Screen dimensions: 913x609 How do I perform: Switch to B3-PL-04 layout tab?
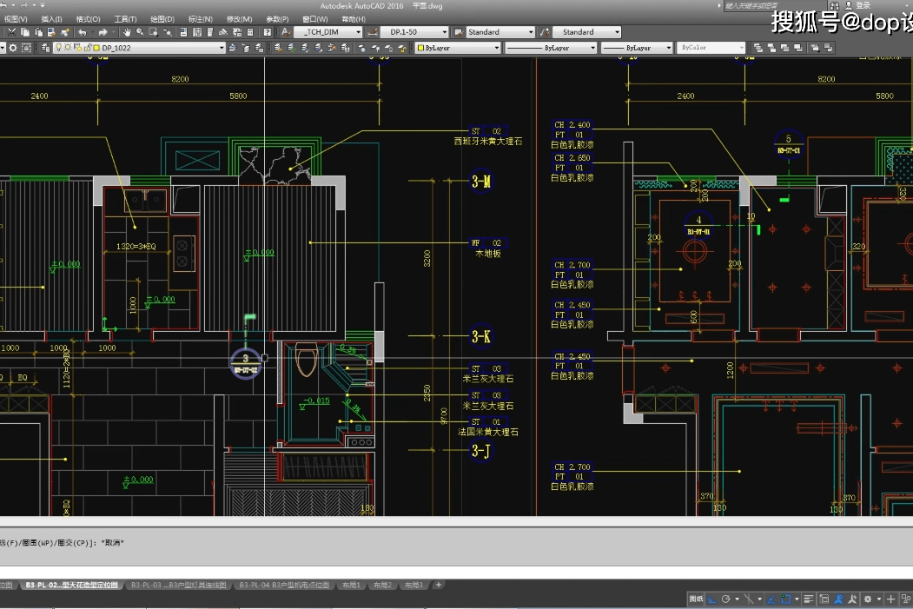pos(284,586)
